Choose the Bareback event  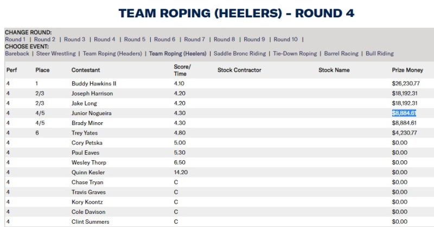pyautogui.click(x=18, y=54)
